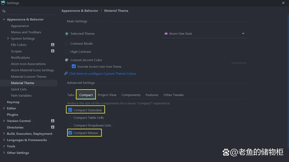The image size is (289, 162).
Task: Enable the High Contrast checkbox
Action: (67, 51)
